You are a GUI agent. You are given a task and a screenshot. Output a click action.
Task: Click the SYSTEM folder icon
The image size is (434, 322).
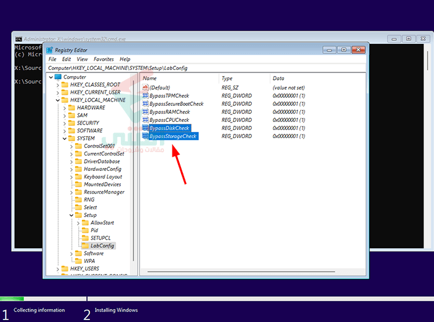point(72,138)
